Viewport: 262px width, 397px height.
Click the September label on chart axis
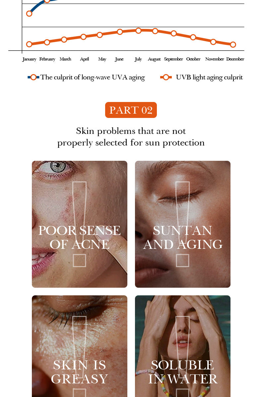click(173, 59)
